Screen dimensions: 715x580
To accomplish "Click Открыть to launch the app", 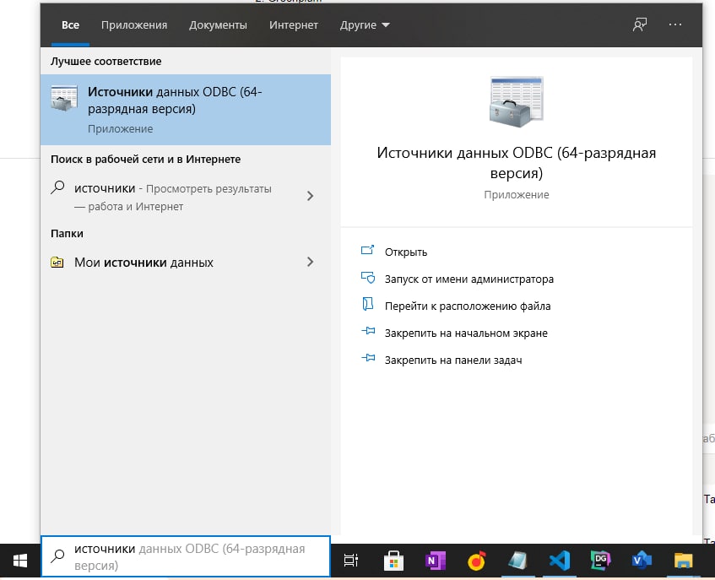I will point(406,252).
